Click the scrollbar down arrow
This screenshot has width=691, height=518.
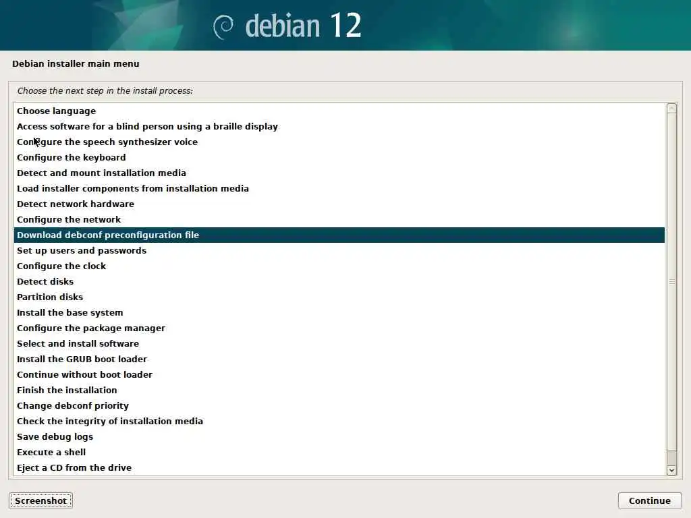click(x=671, y=470)
